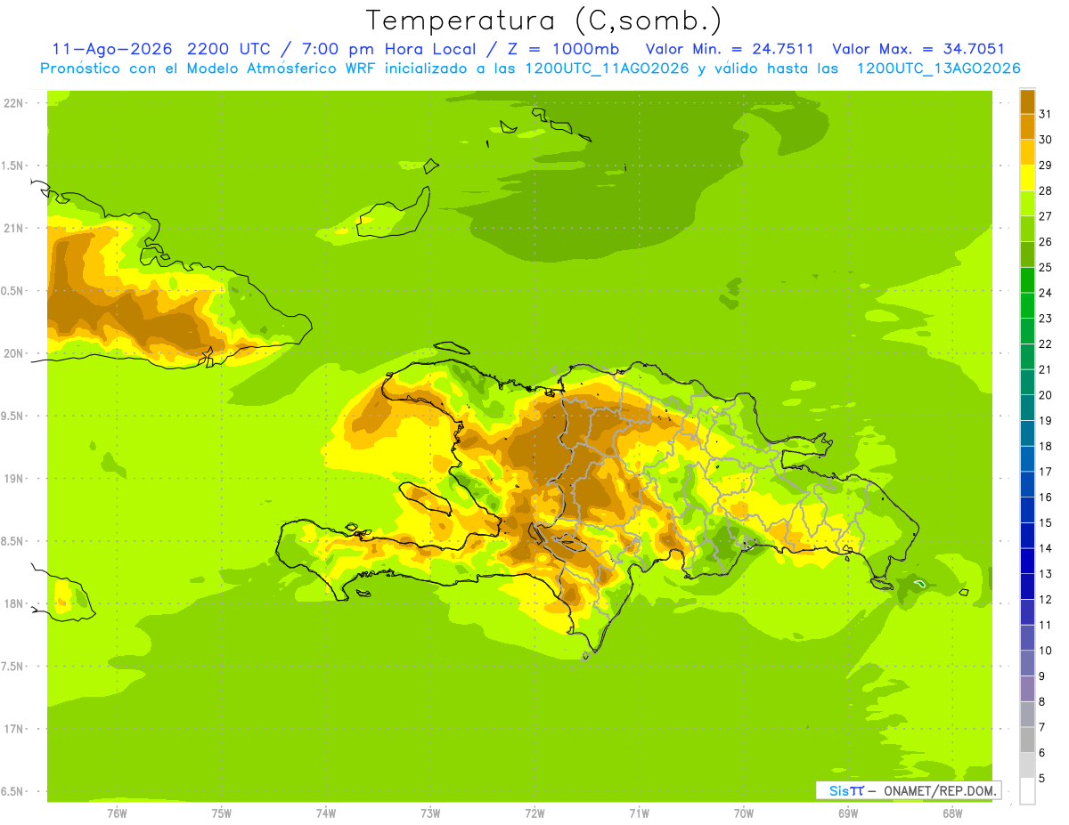Click the "10" color scale label
The height and width of the screenshot is (825, 1069).
click(1045, 651)
